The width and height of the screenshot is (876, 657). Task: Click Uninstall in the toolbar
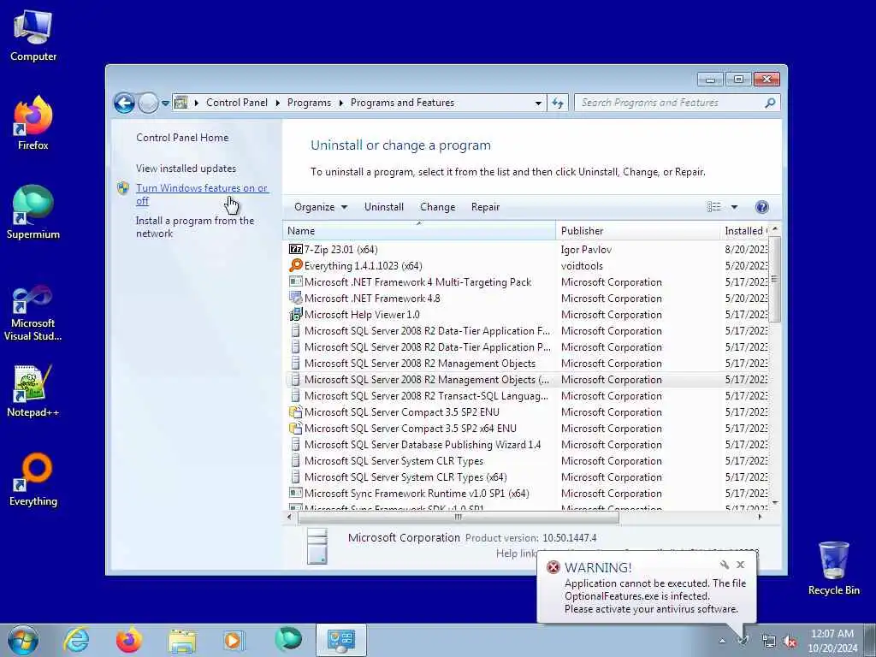(x=384, y=207)
